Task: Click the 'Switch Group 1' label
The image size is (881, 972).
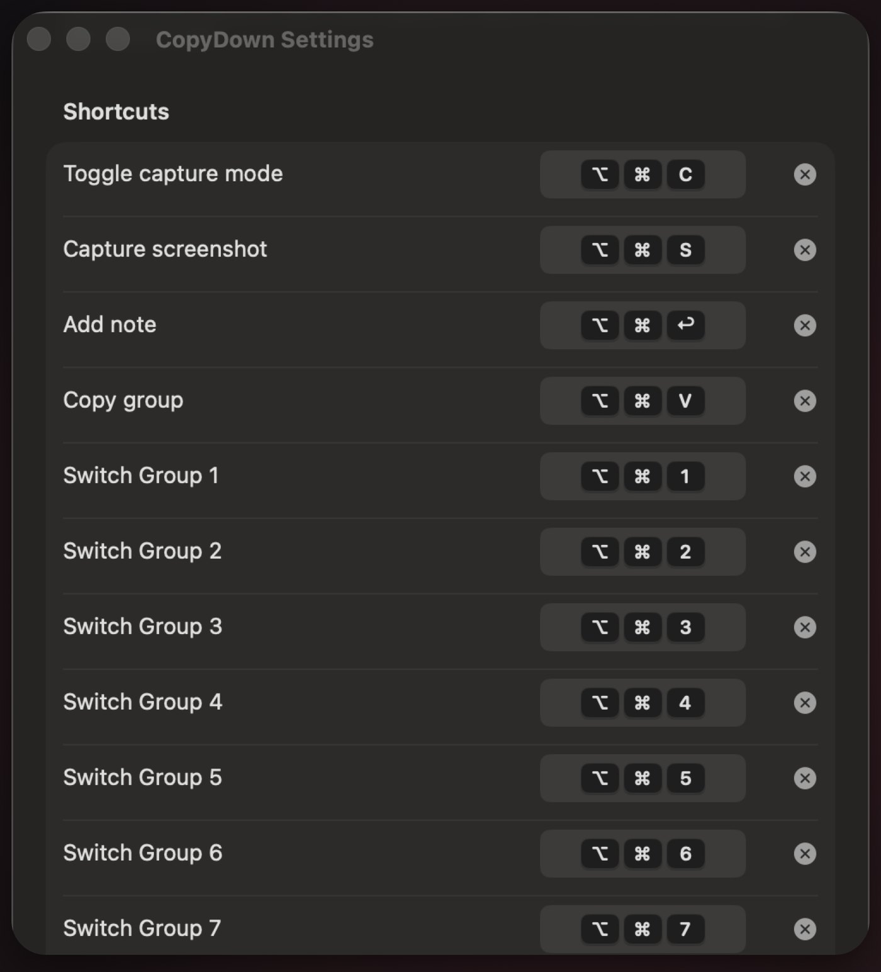Action: (x=141, y=476)
